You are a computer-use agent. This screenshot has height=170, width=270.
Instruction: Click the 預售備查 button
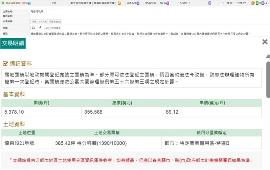(x=56, y=28)
